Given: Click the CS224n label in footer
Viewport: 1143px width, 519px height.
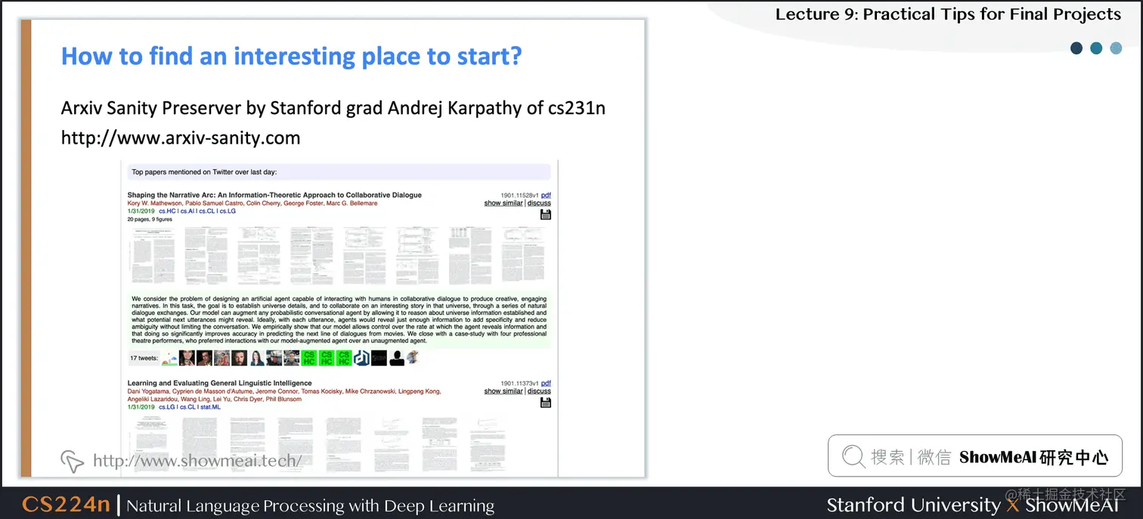Looking at the screenshot, I should pyautogui.click(x=67, y=505).
